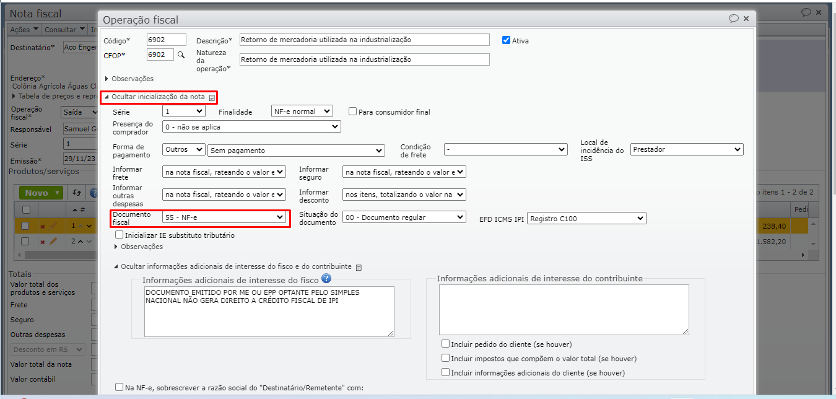The width and height of the screenshot is (836, 399).
Task: Open Forma de pagamento Outros dropdown
Action: pos(184,150)
